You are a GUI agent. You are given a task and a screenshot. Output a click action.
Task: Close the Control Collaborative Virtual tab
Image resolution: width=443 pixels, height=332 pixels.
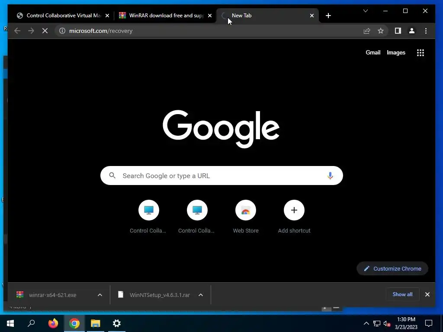pyautogui.click(x=107, y=16)
